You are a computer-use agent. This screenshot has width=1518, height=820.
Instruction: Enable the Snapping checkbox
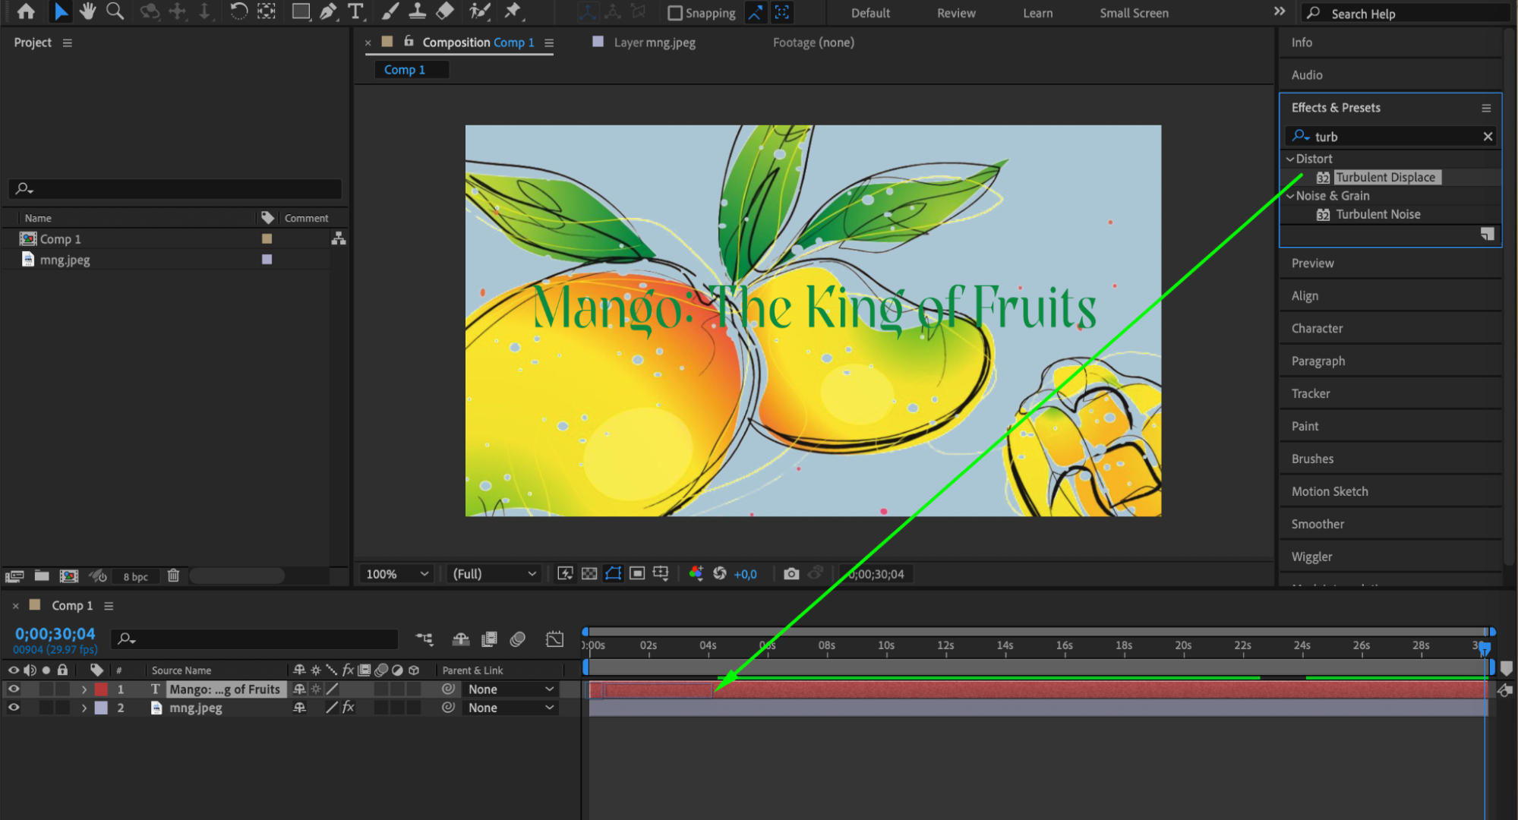click(674, 13)
